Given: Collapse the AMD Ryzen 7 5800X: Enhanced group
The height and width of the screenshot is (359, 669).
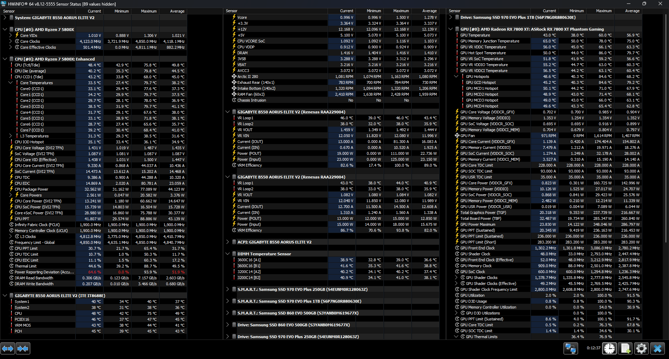Looking at the screenshot, I should pos(5,59).
